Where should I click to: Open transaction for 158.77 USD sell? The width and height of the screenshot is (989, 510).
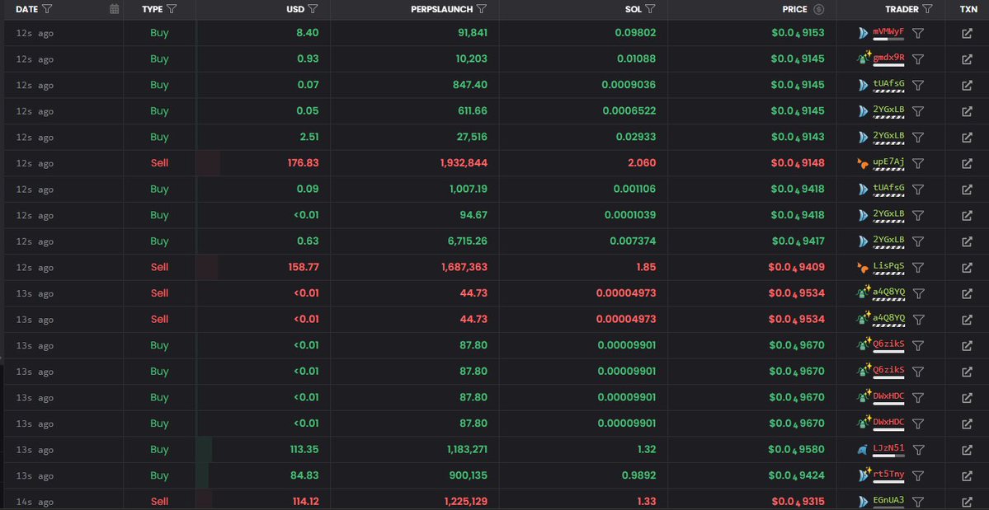(967, 268)
